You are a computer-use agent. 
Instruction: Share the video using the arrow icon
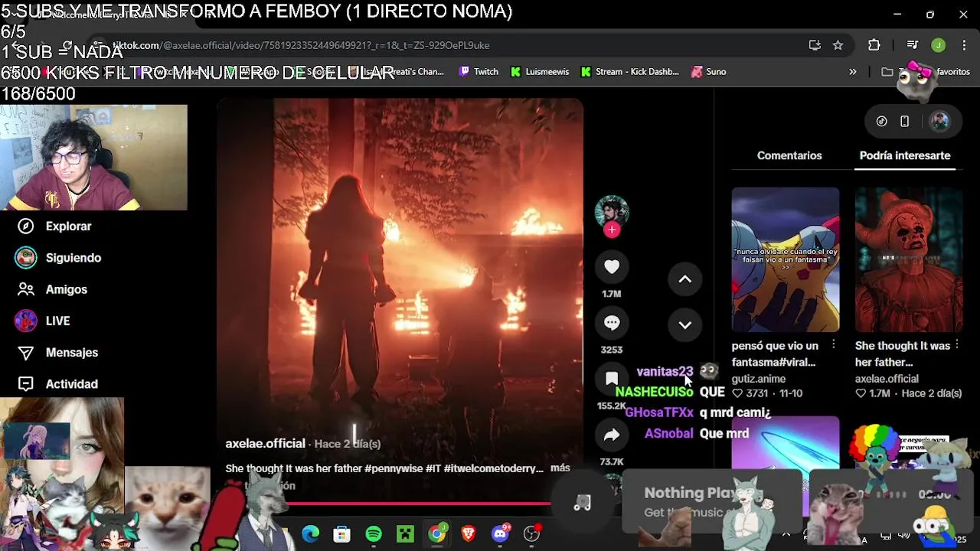[x=611, y=435]
